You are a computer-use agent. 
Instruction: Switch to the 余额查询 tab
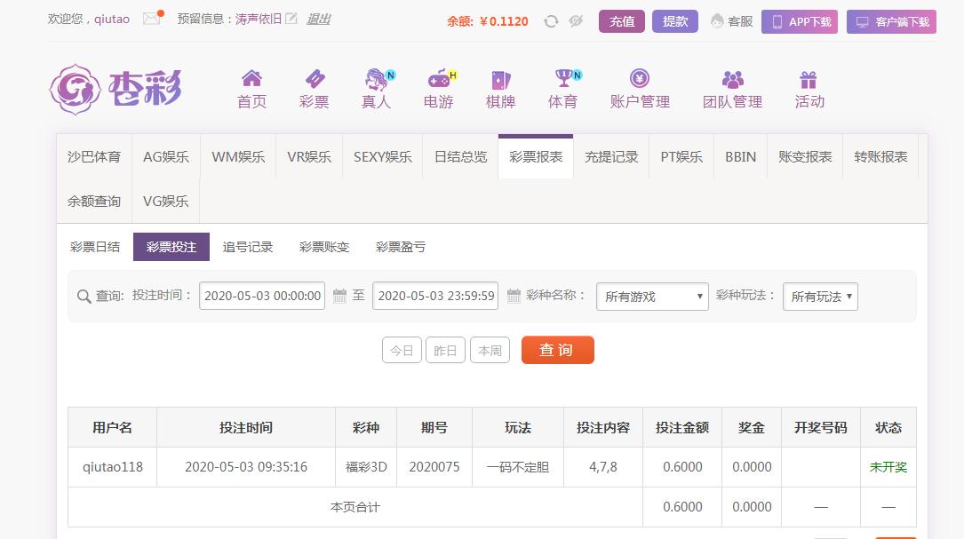tap(94, 201)
